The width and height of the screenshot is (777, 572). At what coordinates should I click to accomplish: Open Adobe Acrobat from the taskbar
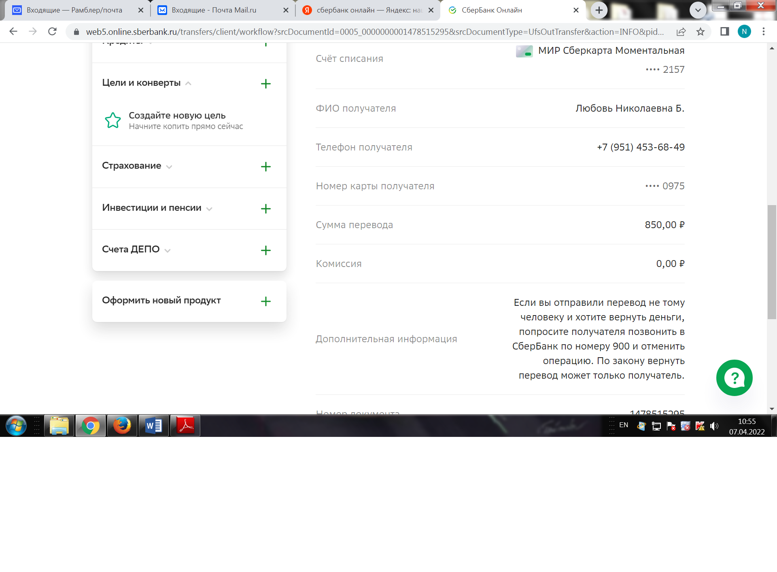(185, 426)
